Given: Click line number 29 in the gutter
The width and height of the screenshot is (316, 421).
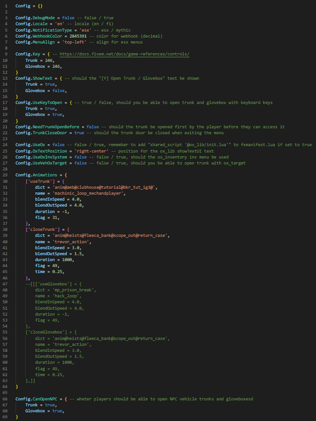Looking at the screenshot, I should click(x=5, y=175).
